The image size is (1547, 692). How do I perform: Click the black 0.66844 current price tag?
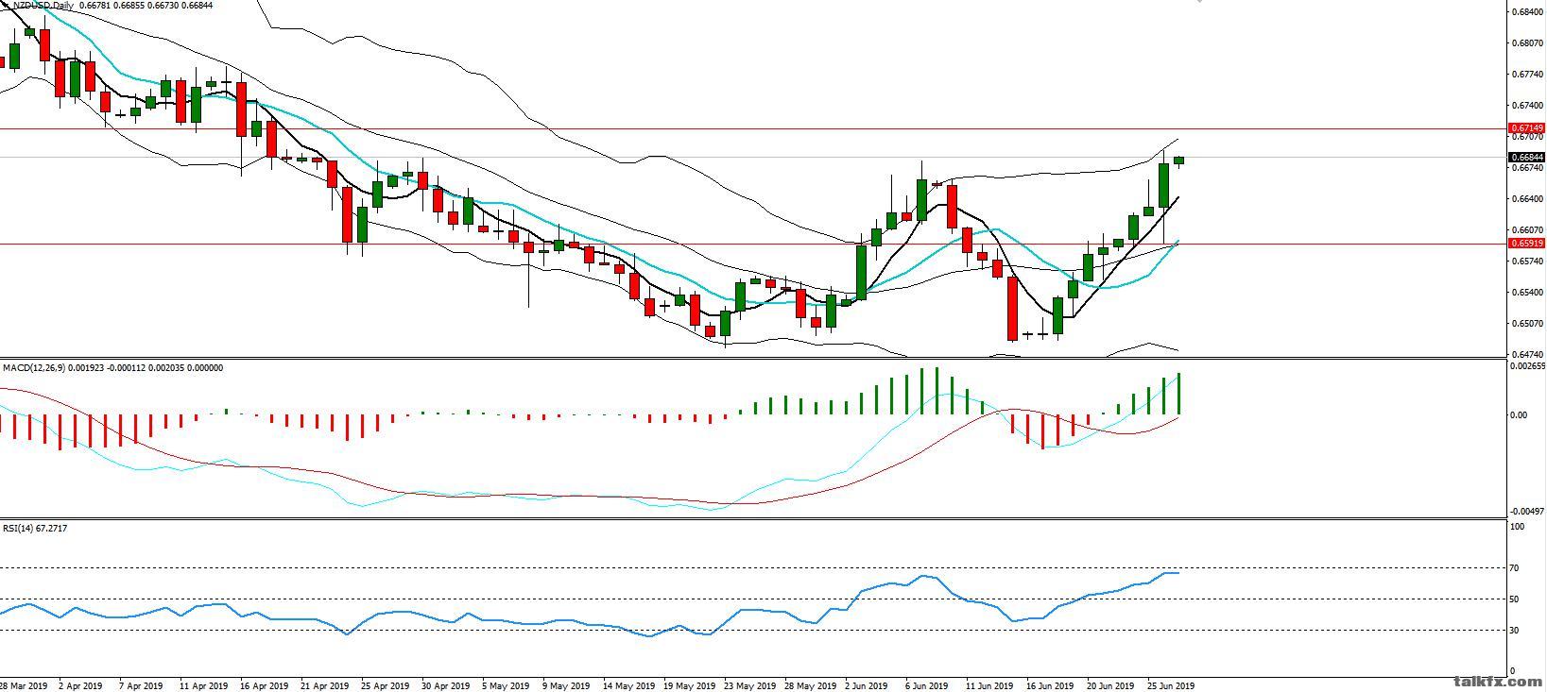tap(1526, 157)
